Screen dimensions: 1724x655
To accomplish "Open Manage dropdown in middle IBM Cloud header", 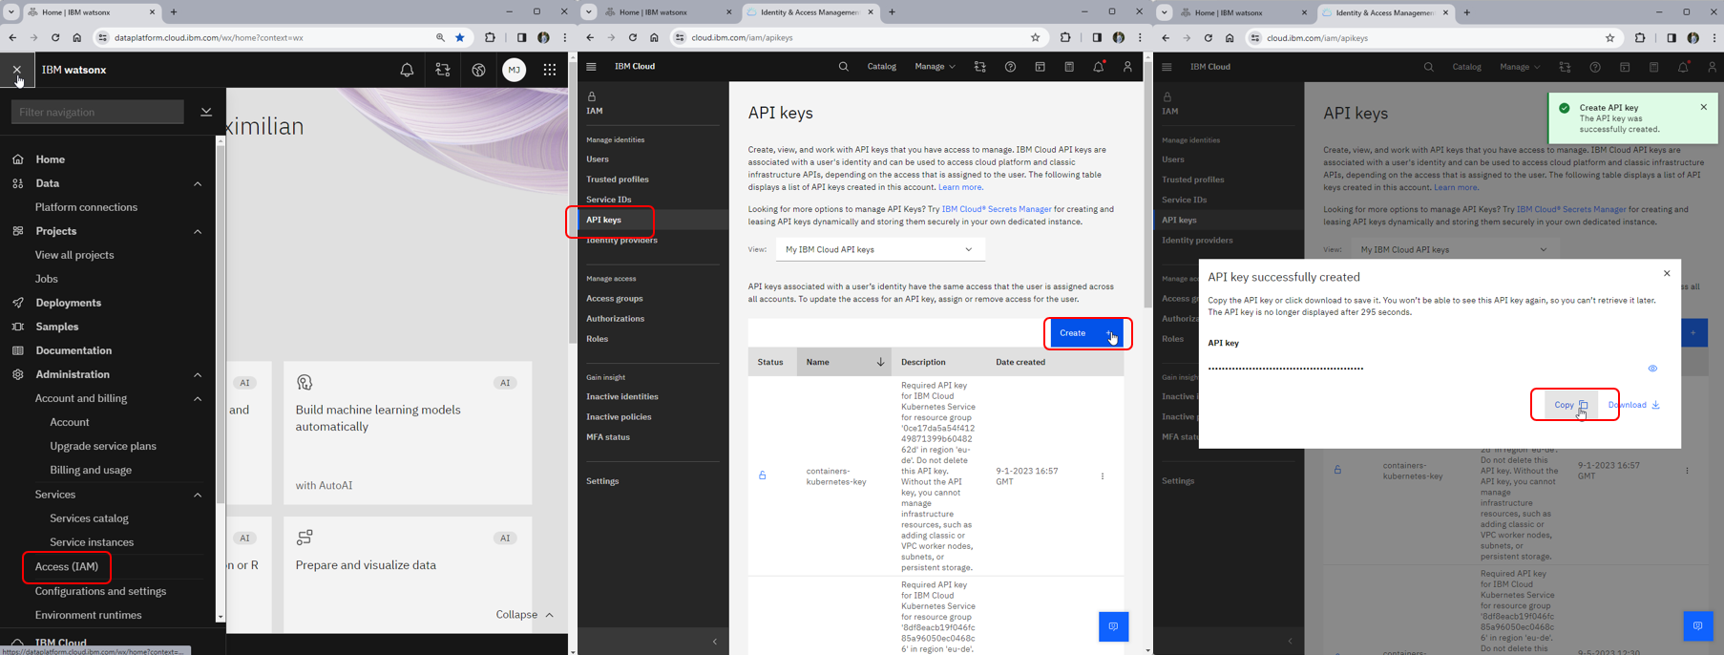I will (935, 67).
